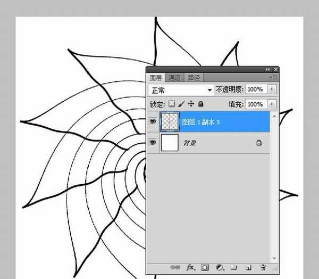Open the layers panel options menu
The width and height of the screenshot is (319, 279).
[273, 77]
